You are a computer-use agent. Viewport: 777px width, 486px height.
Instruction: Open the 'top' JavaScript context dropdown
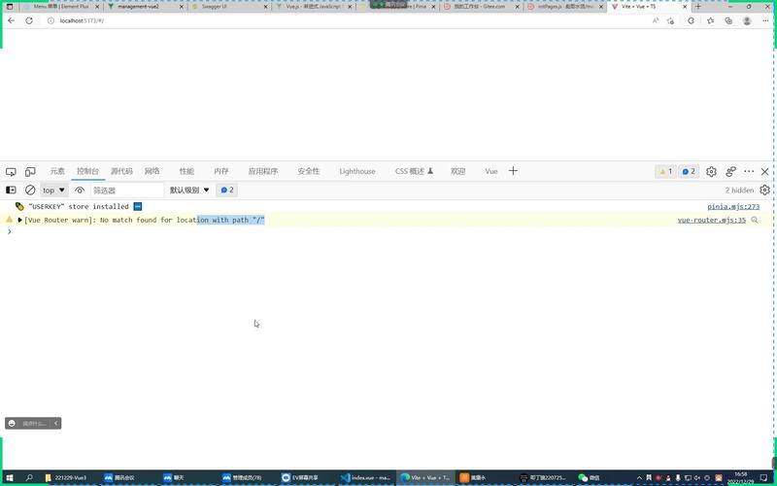[x=53, y=190]
